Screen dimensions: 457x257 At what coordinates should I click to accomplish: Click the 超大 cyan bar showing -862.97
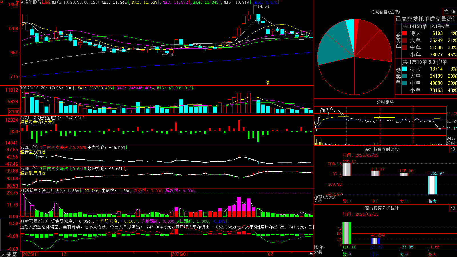(432, 185)
